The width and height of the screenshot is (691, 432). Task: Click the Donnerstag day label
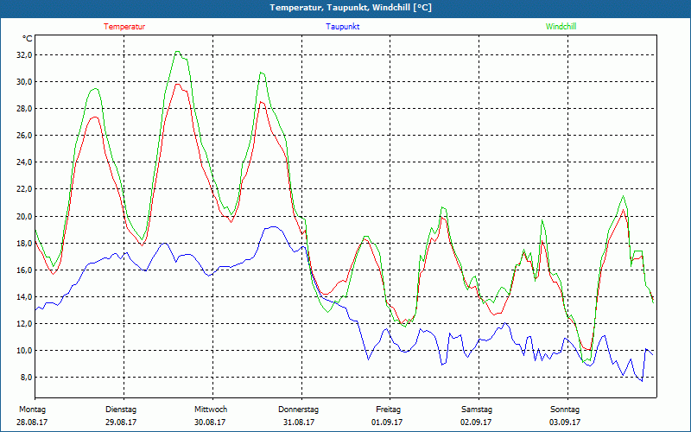coord(298,410)
